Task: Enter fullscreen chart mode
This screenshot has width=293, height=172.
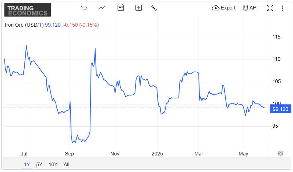Action: point(270,8)
